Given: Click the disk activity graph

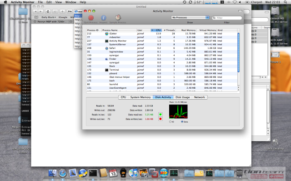Looking at the screenshot, I should pos(178,111).
